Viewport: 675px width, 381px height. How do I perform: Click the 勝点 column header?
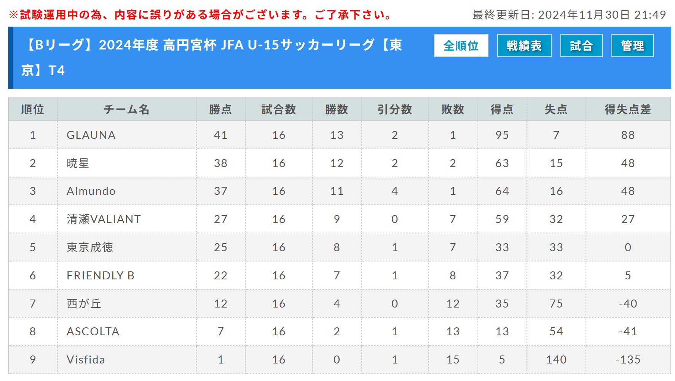pos(221,110)
